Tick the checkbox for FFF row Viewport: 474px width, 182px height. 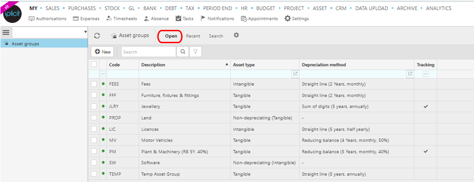point(94,95)
